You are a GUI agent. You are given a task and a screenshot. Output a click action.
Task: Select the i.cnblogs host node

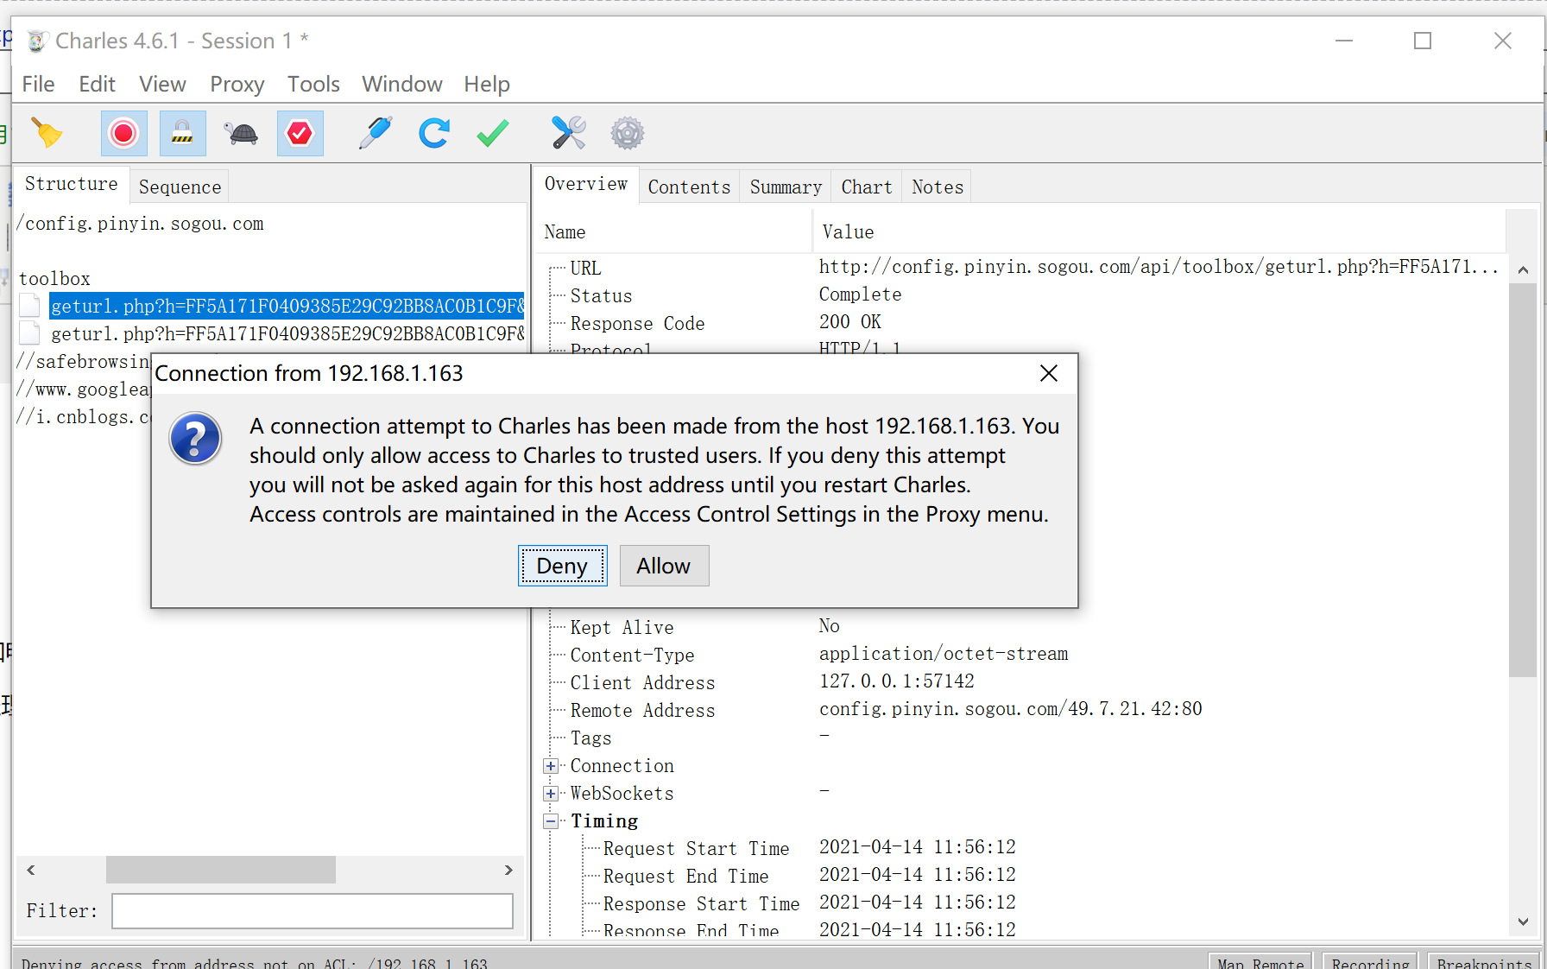pos(84,417)
